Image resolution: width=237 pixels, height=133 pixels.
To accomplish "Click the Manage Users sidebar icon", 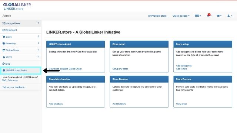I will 4,23.
